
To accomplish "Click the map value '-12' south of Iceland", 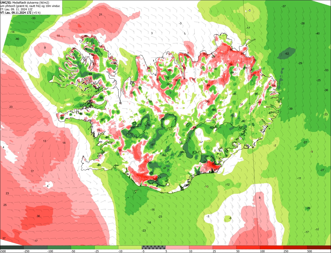I will pos(228,184).
